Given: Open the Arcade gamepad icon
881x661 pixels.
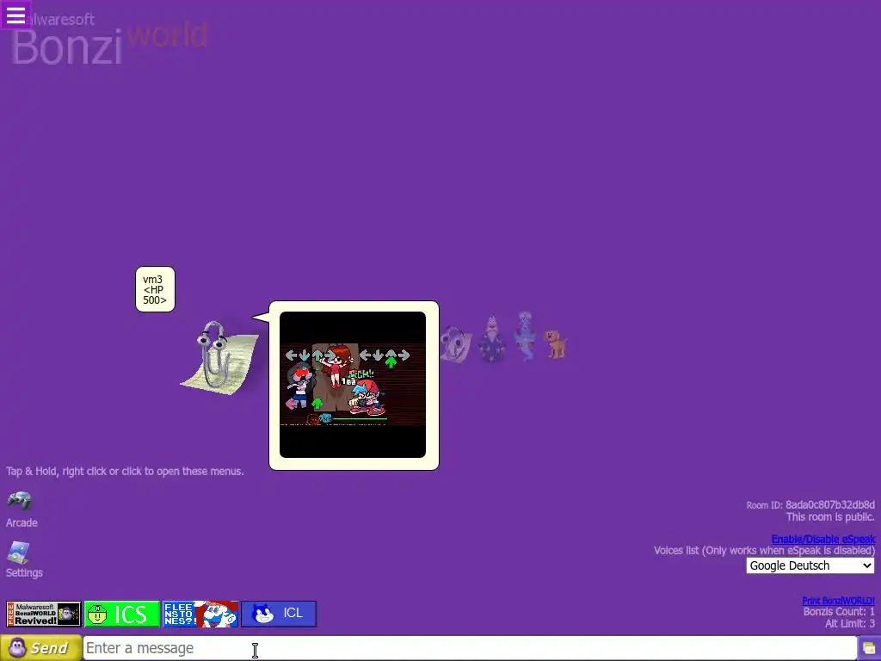Looking at the screenshot, I should tap(20, 500).
